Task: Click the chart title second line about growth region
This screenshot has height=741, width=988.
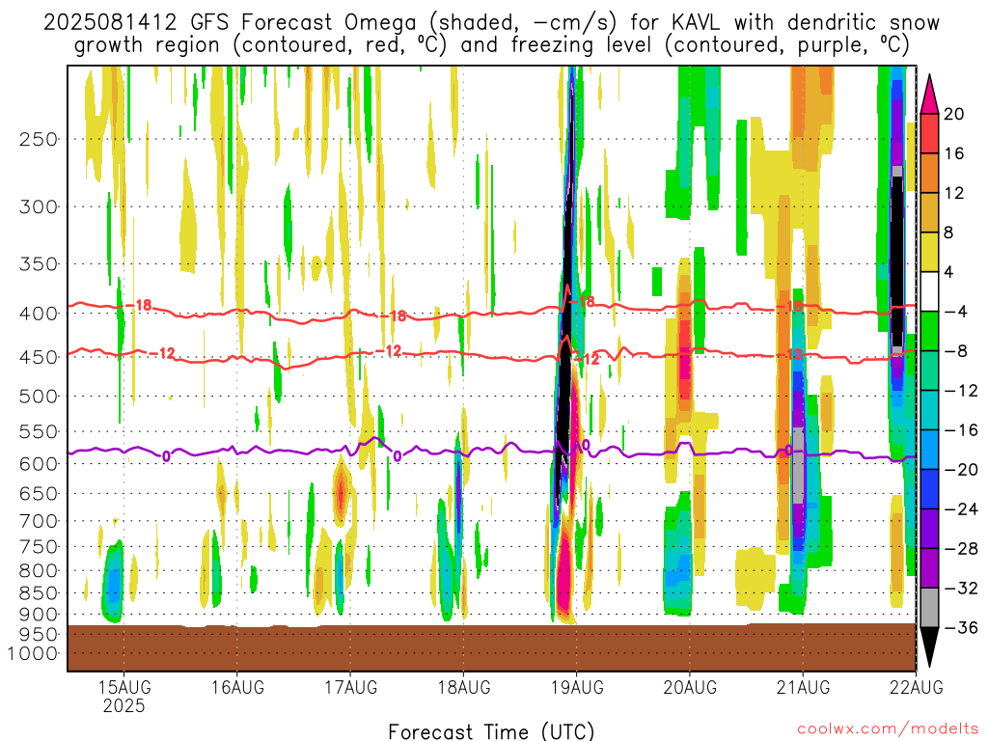Action: tap(491, 45)
